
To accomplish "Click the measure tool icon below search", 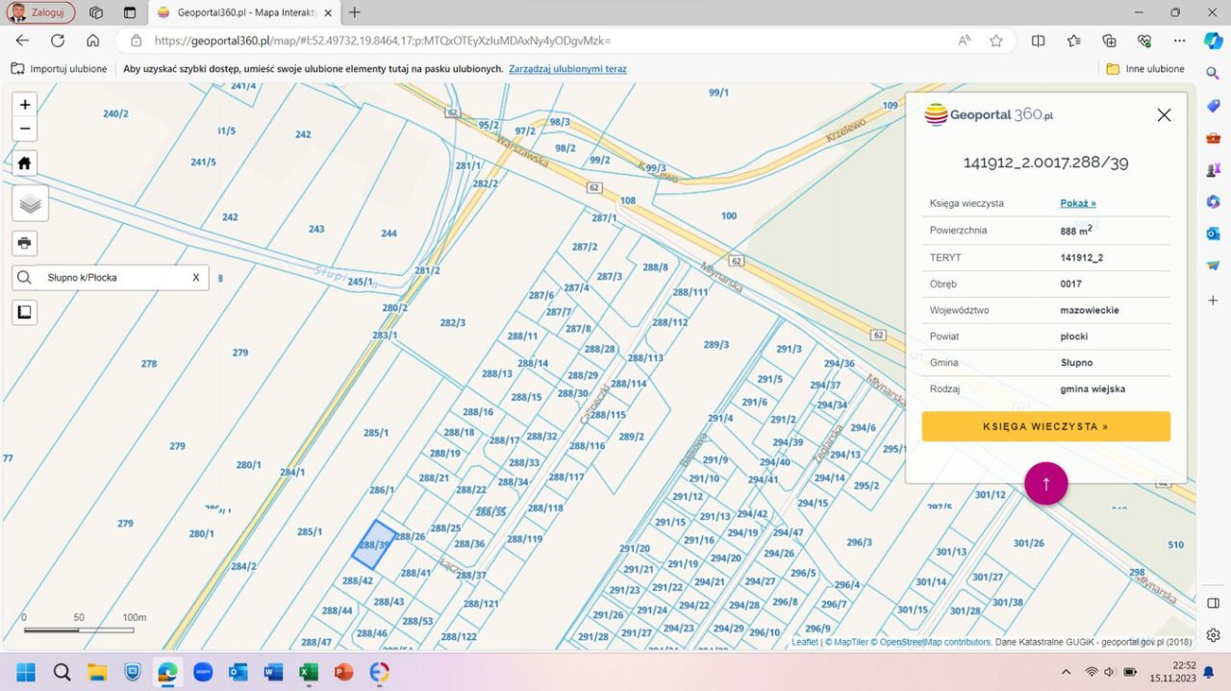I will (25, 312).
